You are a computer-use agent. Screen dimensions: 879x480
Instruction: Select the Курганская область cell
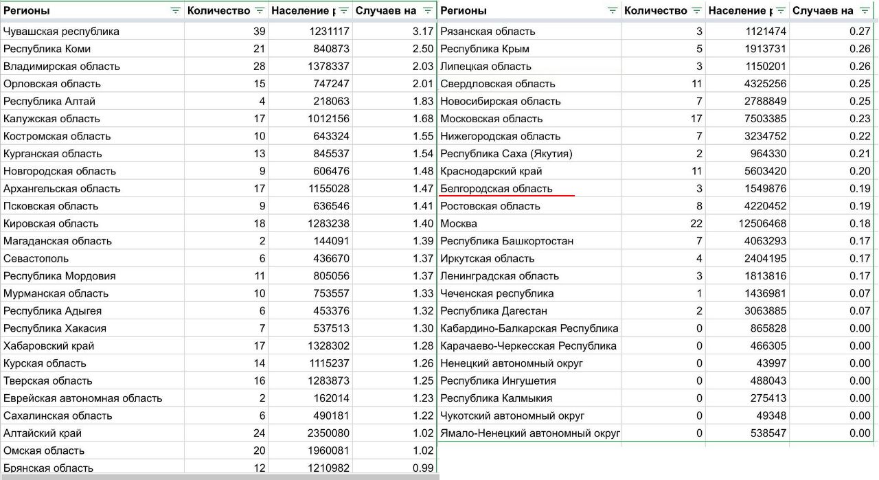coord(92,154)
